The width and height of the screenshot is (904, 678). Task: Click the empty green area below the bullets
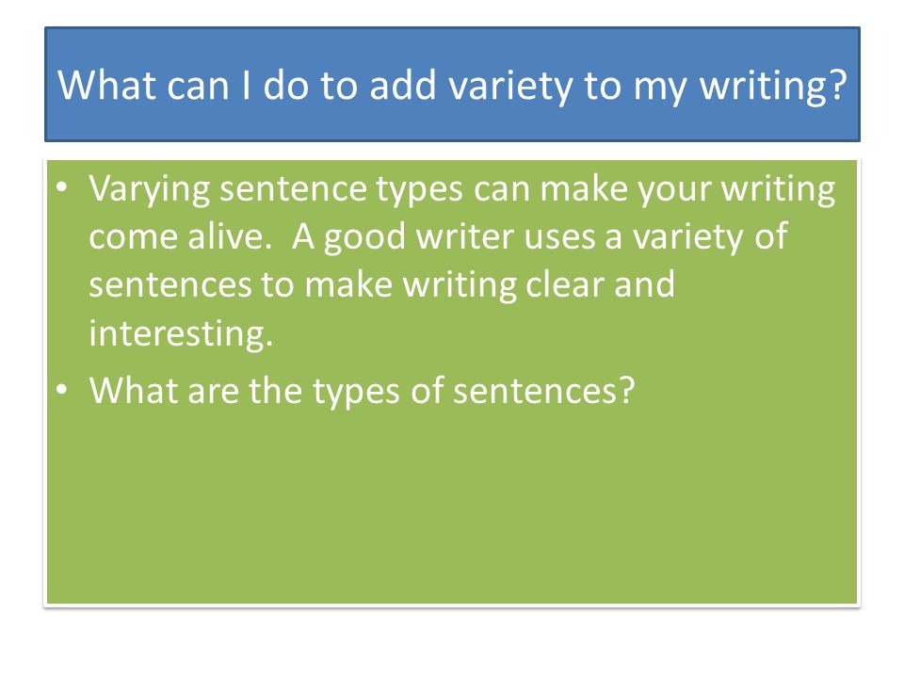pos(452,508)
